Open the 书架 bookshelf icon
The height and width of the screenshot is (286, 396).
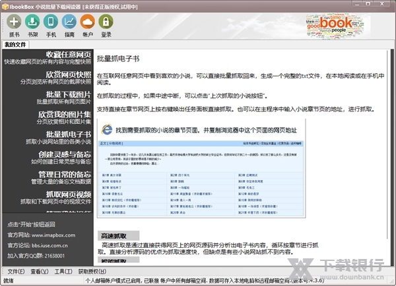tap(32, 22)
